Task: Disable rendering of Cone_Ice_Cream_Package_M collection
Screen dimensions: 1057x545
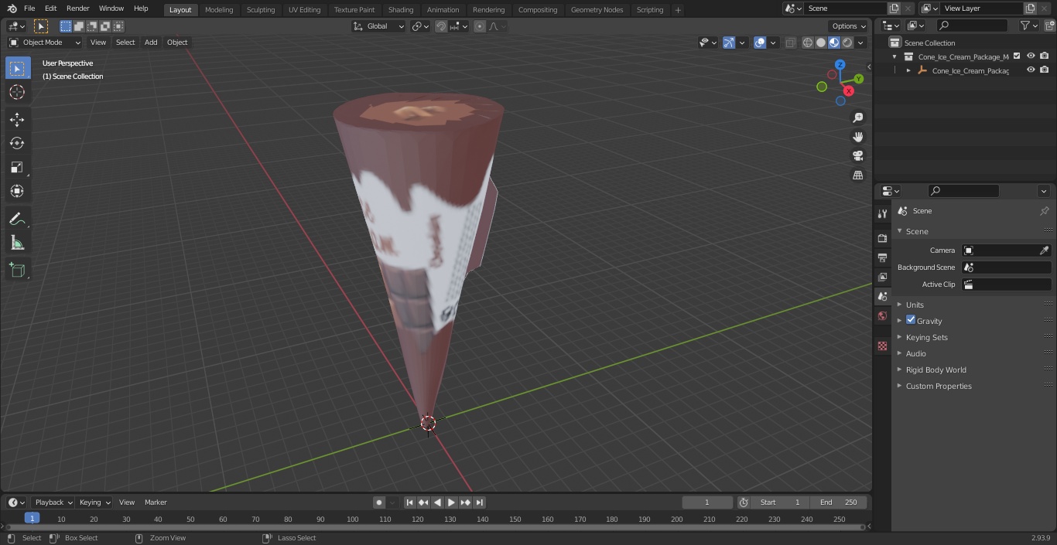Action: tap(1045, 56)
